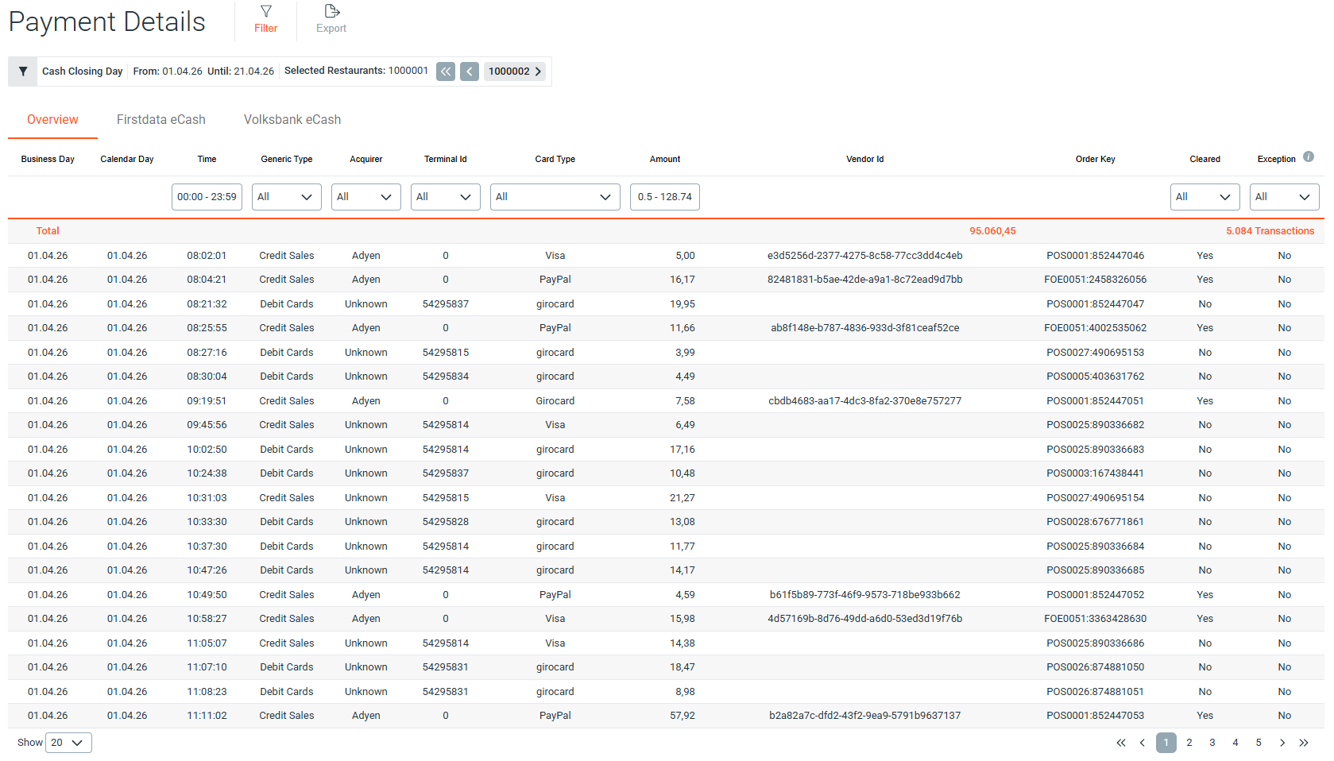The width and height of the screenshot is (1334, 761).
Task: Go to page 4
Action: pos(1235,743)
